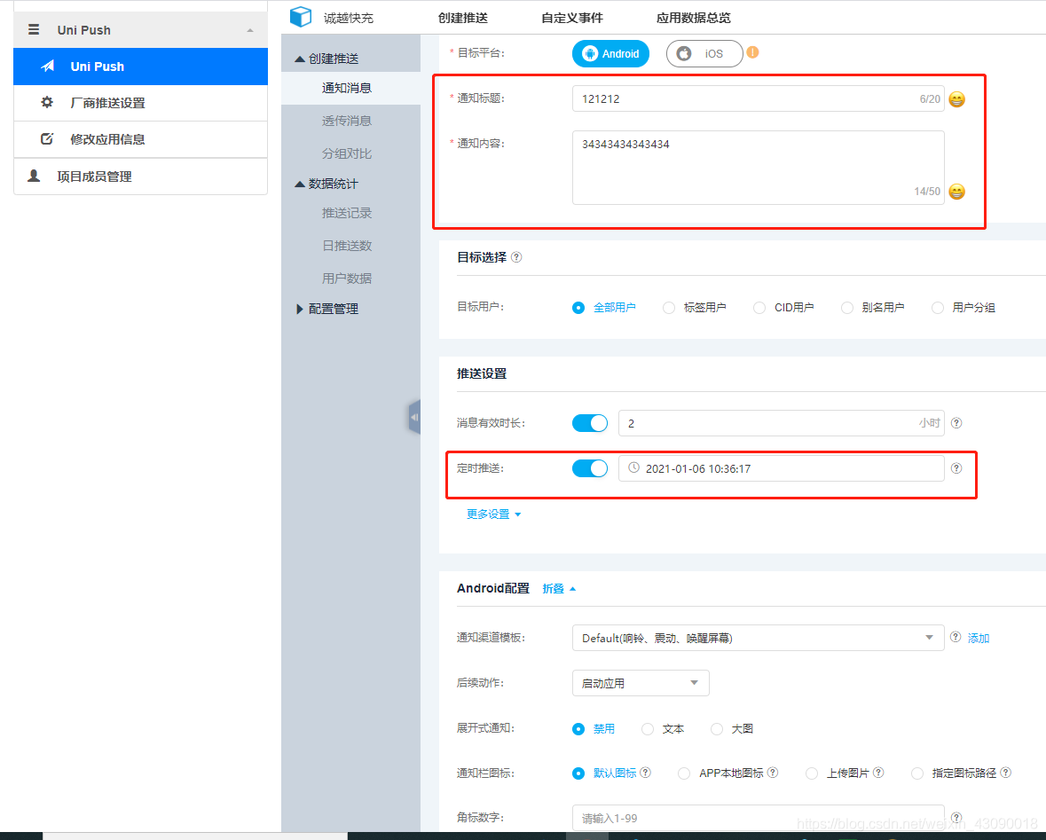Click the person icon for 项目成员管理
1046x840 pixels.
point(34,176)
